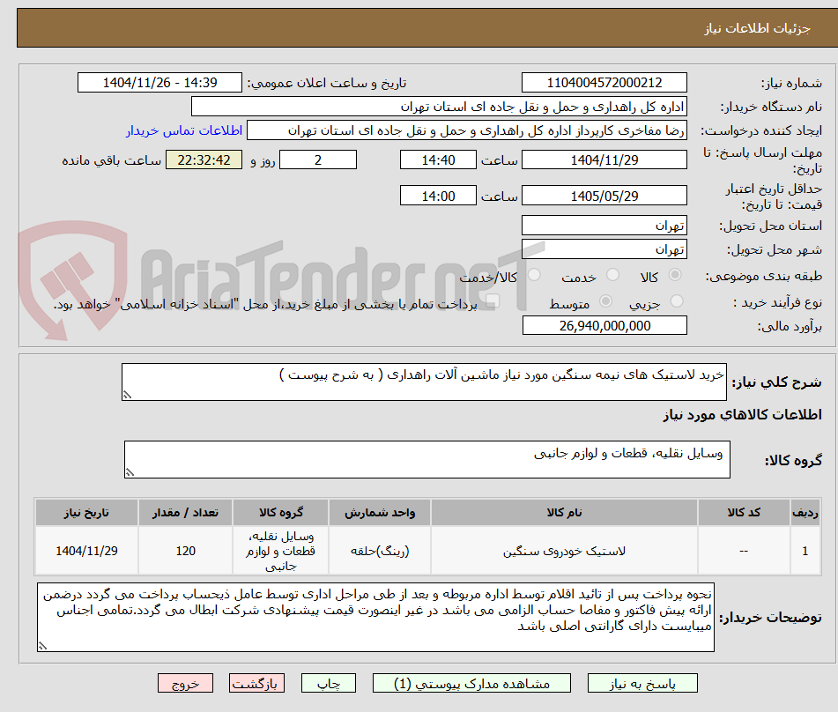Image resolution: width=838 pixels, height=712 pixels.
Task: View attached documents button
Action: coord(471,684)
